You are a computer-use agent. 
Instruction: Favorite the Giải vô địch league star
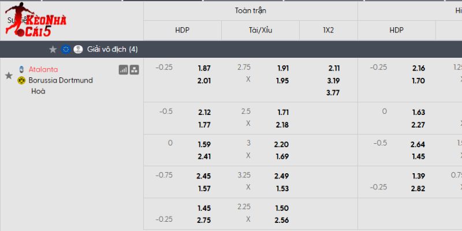coord(53,50)
